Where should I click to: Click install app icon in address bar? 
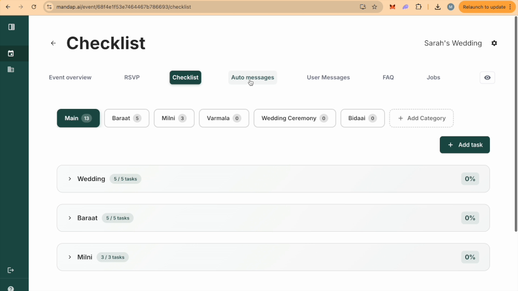[x=363, y=7]
